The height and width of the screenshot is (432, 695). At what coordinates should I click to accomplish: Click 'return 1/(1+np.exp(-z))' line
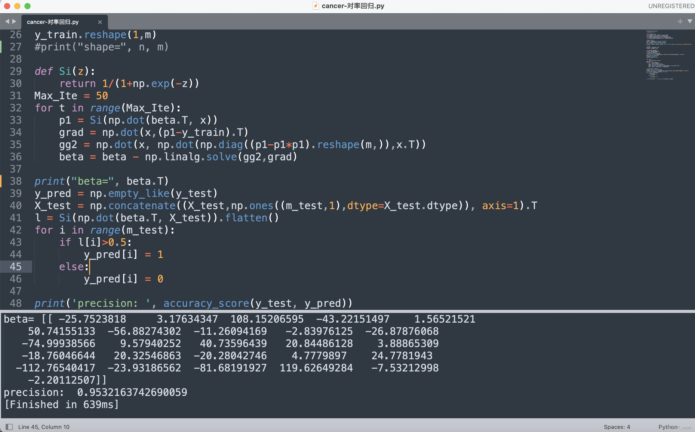pyautogui.click(x=129, y=83)
